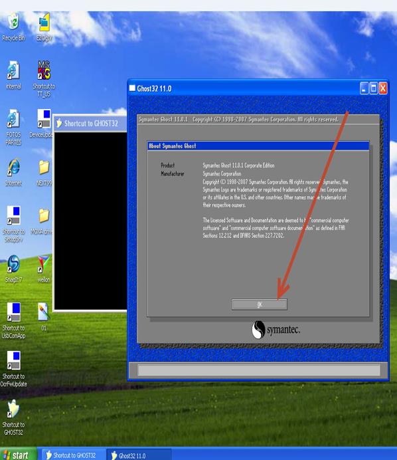Click the Ghost32 status bar field

click(x=259, y=370)
